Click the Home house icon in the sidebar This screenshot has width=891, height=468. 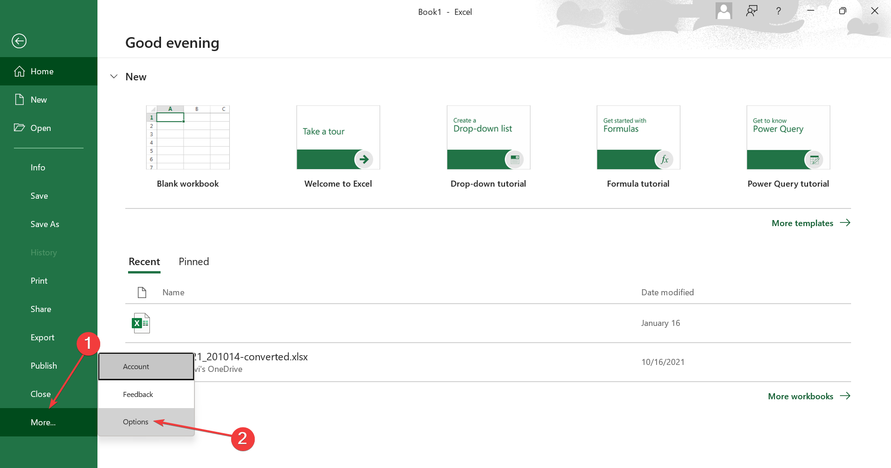19,71
